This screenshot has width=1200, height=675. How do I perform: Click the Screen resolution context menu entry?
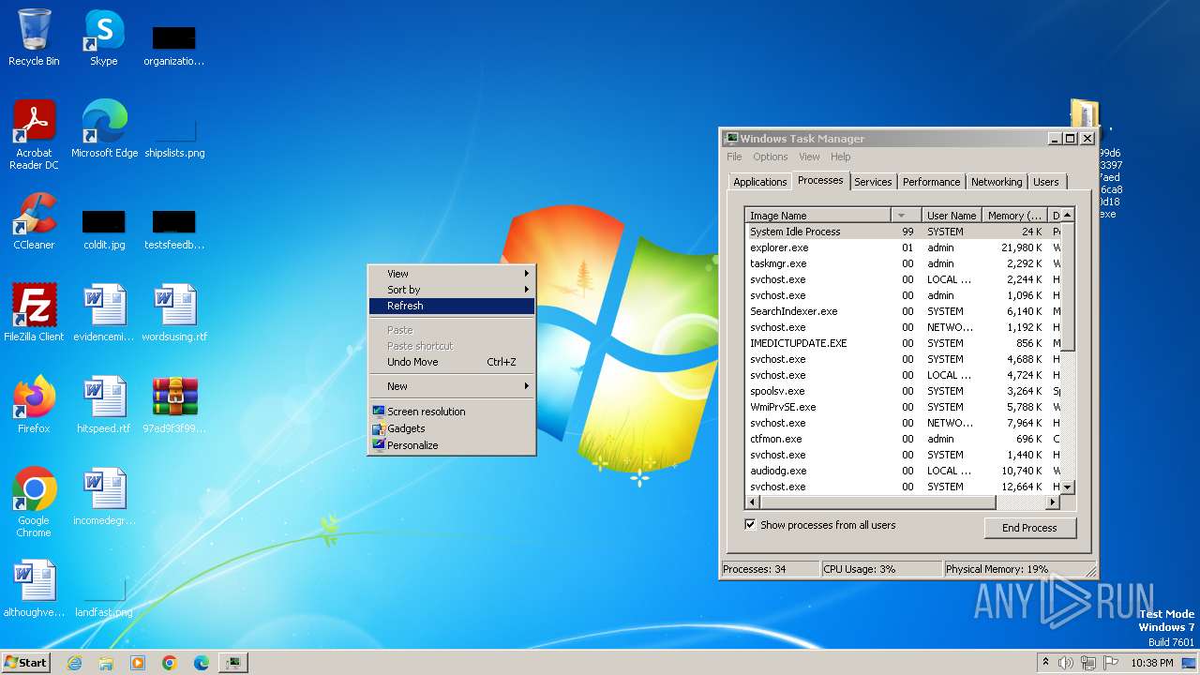point(452,412)
